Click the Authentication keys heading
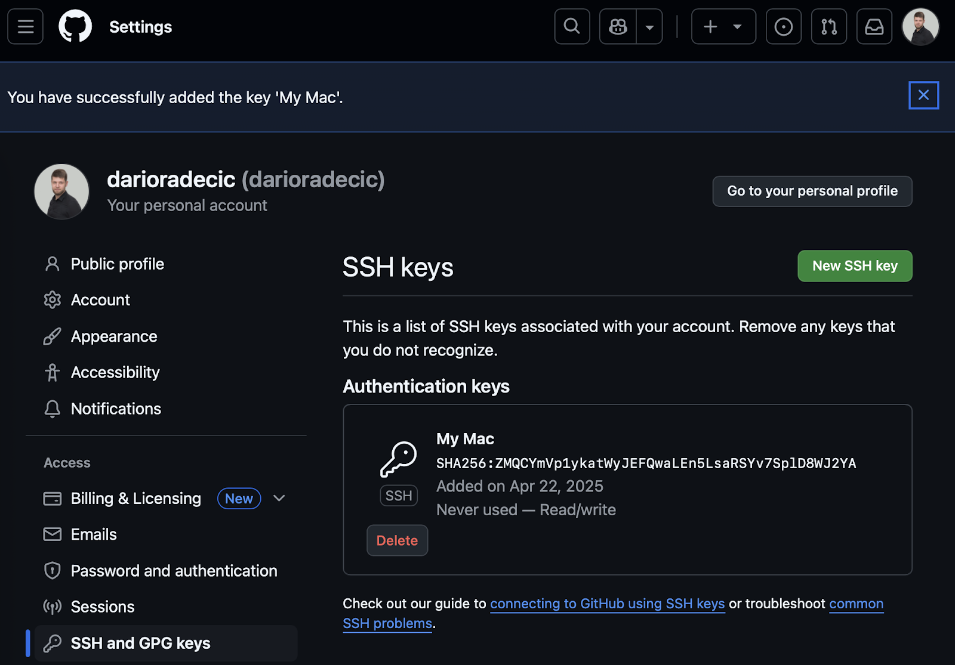 [426, 386]
